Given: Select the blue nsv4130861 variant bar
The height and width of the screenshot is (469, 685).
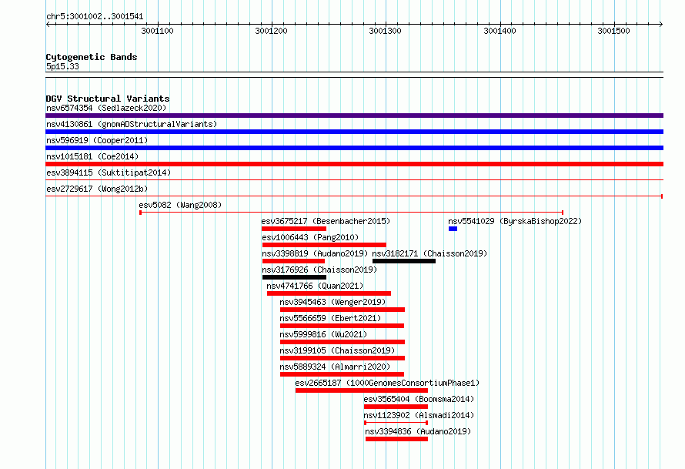Looking at the screenshot, I should pyautogui.click(x=354, y=132).
